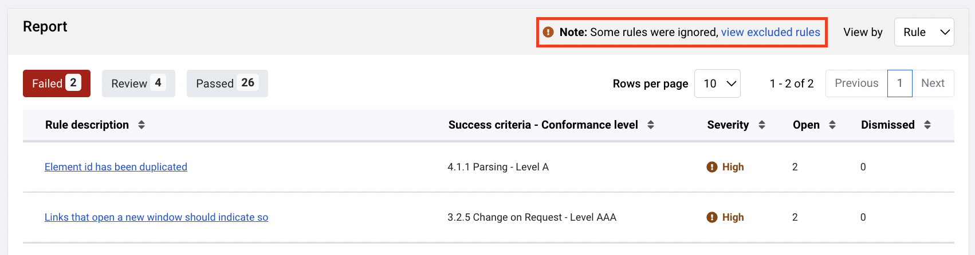
Task: Sort the Severity column using arrows
Action: click(x=762, y=125)
